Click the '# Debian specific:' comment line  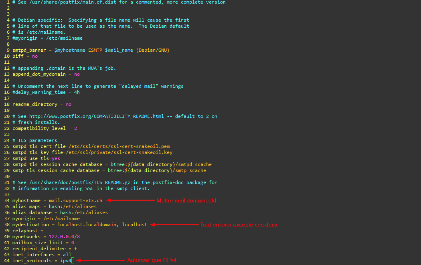[101, 20]
